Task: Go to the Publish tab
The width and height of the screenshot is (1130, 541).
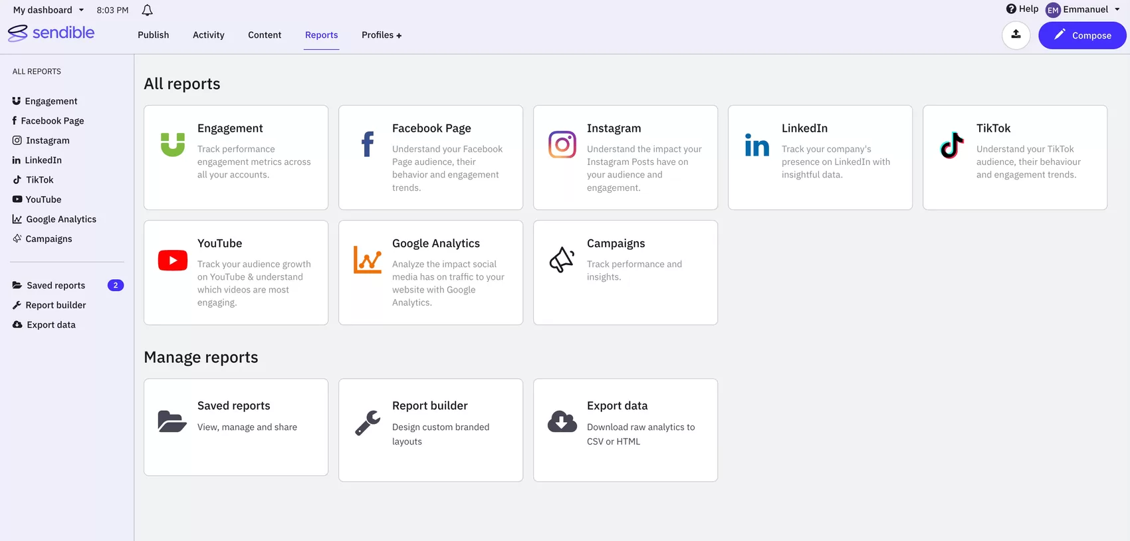Action: point(154,35)
